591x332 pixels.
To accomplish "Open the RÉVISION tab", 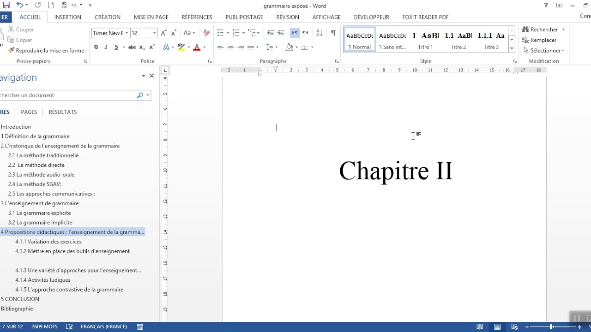I will (288, 17).
